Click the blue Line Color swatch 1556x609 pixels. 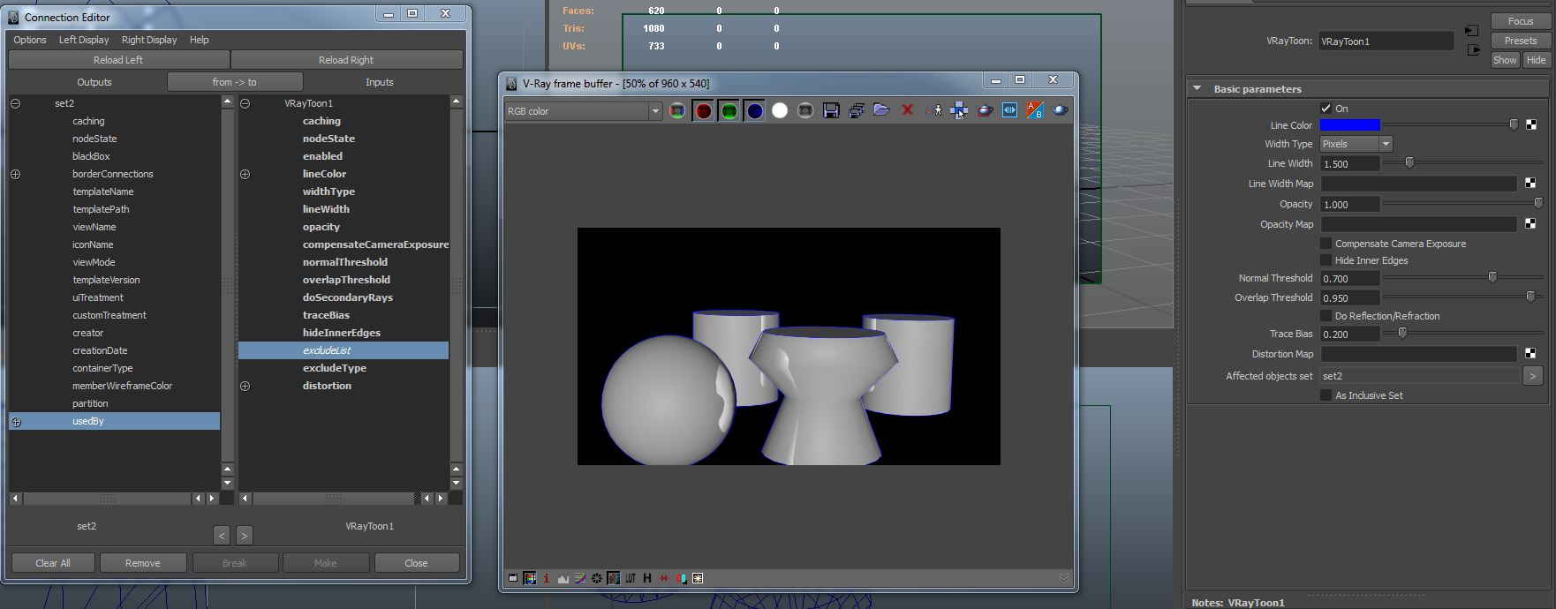tap(1349, 125)
